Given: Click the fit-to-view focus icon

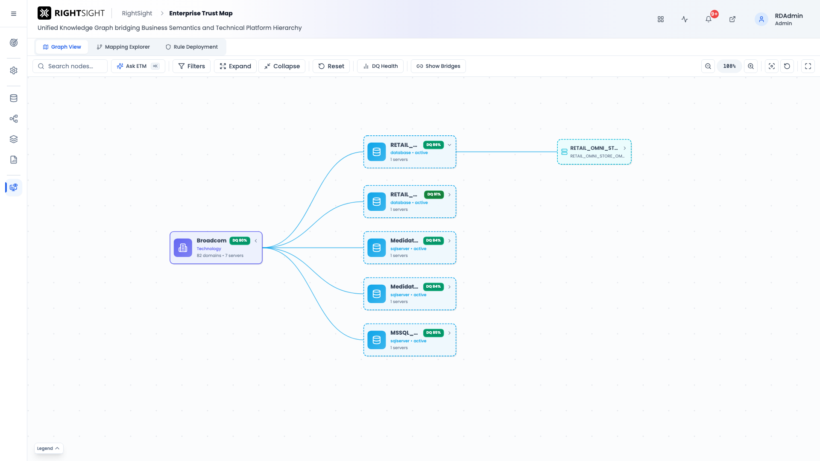Looking at the screenshot, I should click(x=772, y=66).
